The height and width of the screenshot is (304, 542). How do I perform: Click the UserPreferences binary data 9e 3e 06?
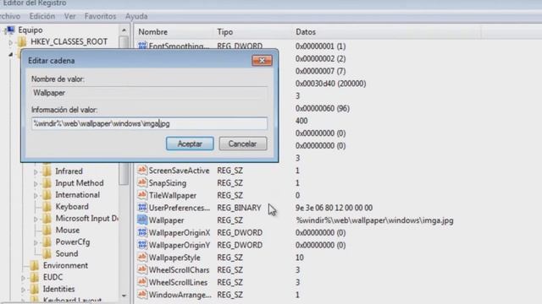334,208
